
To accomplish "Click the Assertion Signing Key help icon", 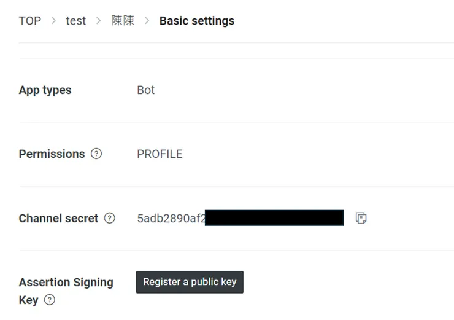I will tap(50, 300).
